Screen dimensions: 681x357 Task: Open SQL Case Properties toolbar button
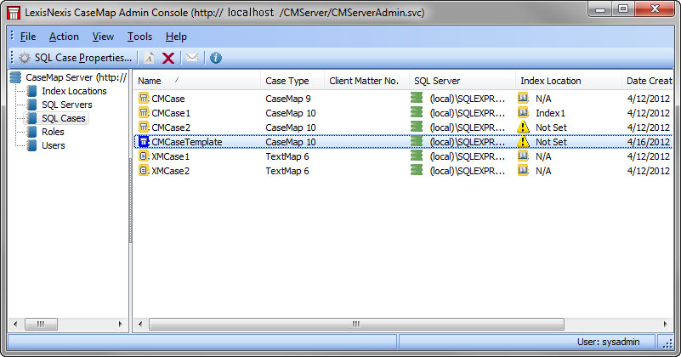75,58
